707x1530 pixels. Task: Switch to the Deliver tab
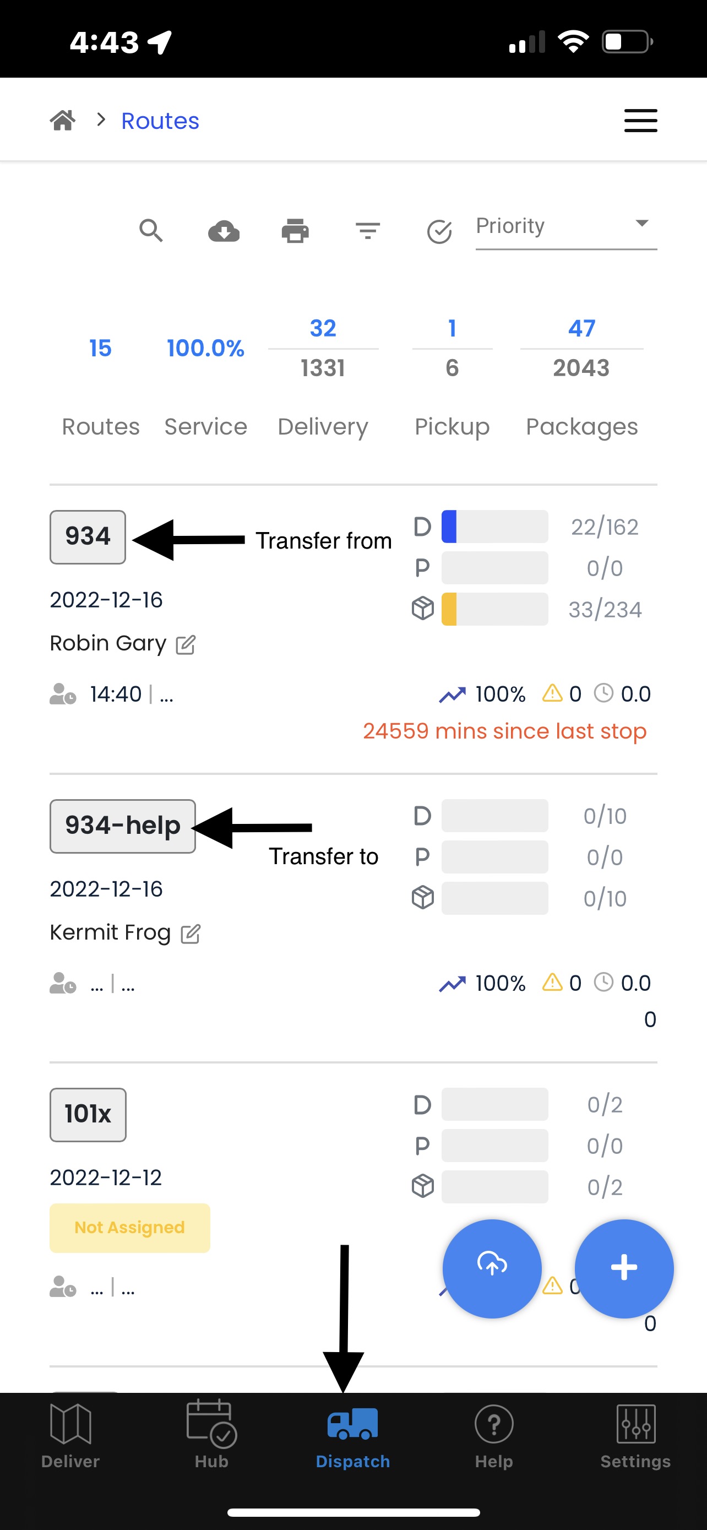click(70, 1436)
